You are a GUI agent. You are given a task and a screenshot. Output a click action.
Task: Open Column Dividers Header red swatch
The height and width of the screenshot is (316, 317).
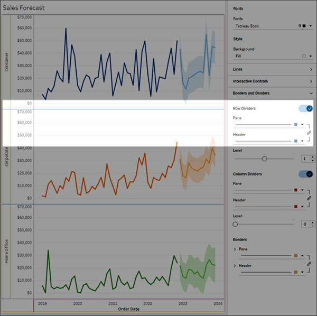point(296,207)
